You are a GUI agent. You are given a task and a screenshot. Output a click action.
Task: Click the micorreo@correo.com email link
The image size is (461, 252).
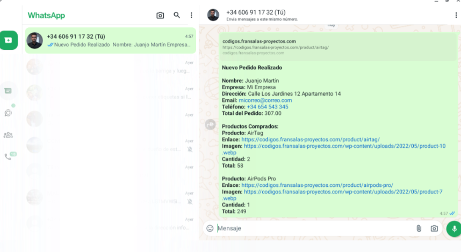tap(265, 100)
